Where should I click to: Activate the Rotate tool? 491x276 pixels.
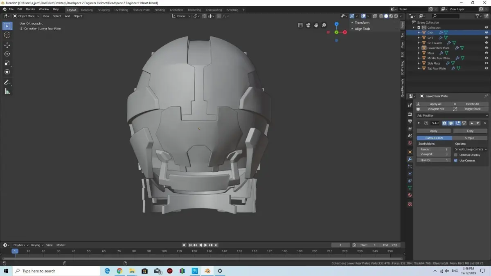point(7,54)
